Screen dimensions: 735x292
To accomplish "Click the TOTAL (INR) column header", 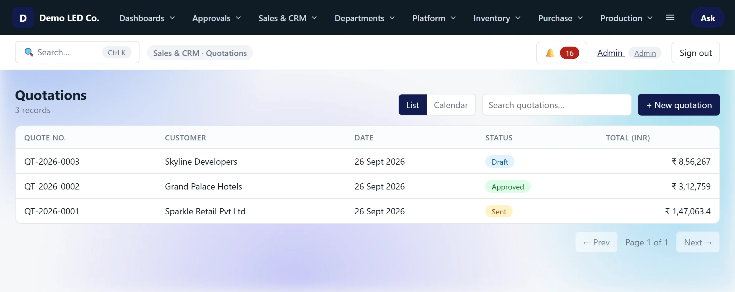I will point(628,138).
